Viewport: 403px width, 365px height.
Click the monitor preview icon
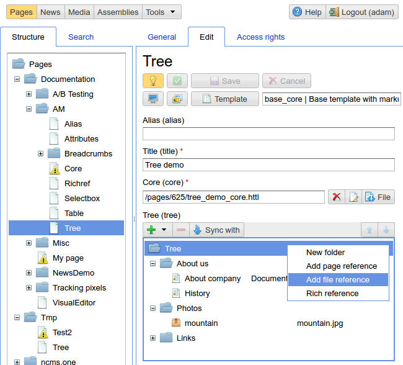click(x=153, y=99)
